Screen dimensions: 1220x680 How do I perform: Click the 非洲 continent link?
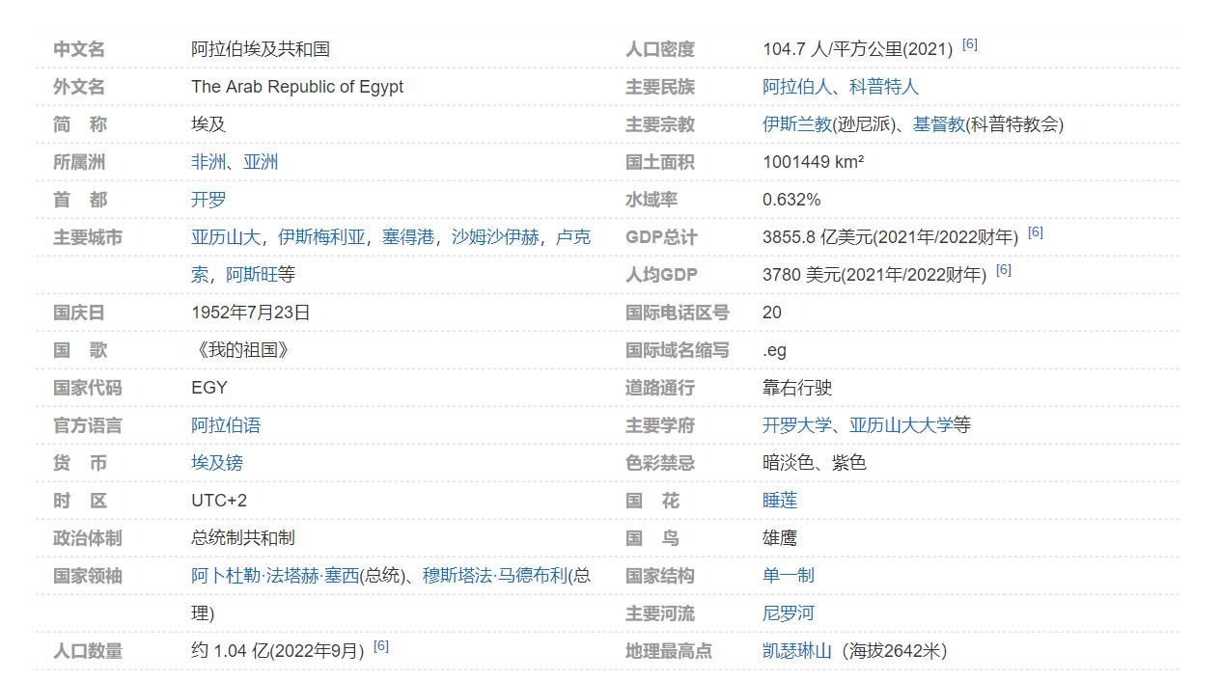[208, 162]
